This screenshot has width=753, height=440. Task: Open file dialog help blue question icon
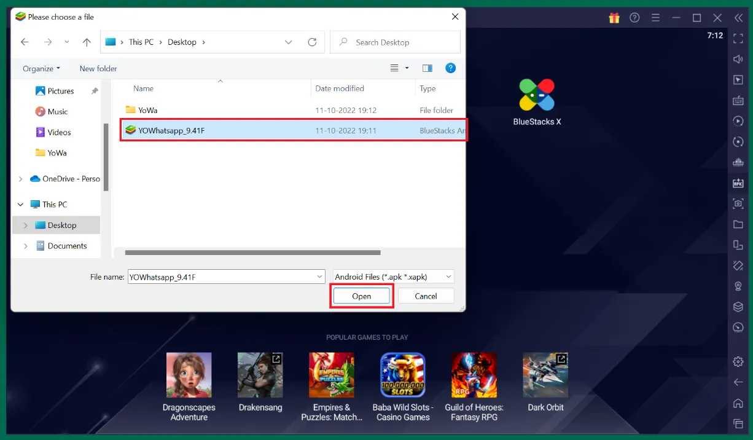[451, 68]
